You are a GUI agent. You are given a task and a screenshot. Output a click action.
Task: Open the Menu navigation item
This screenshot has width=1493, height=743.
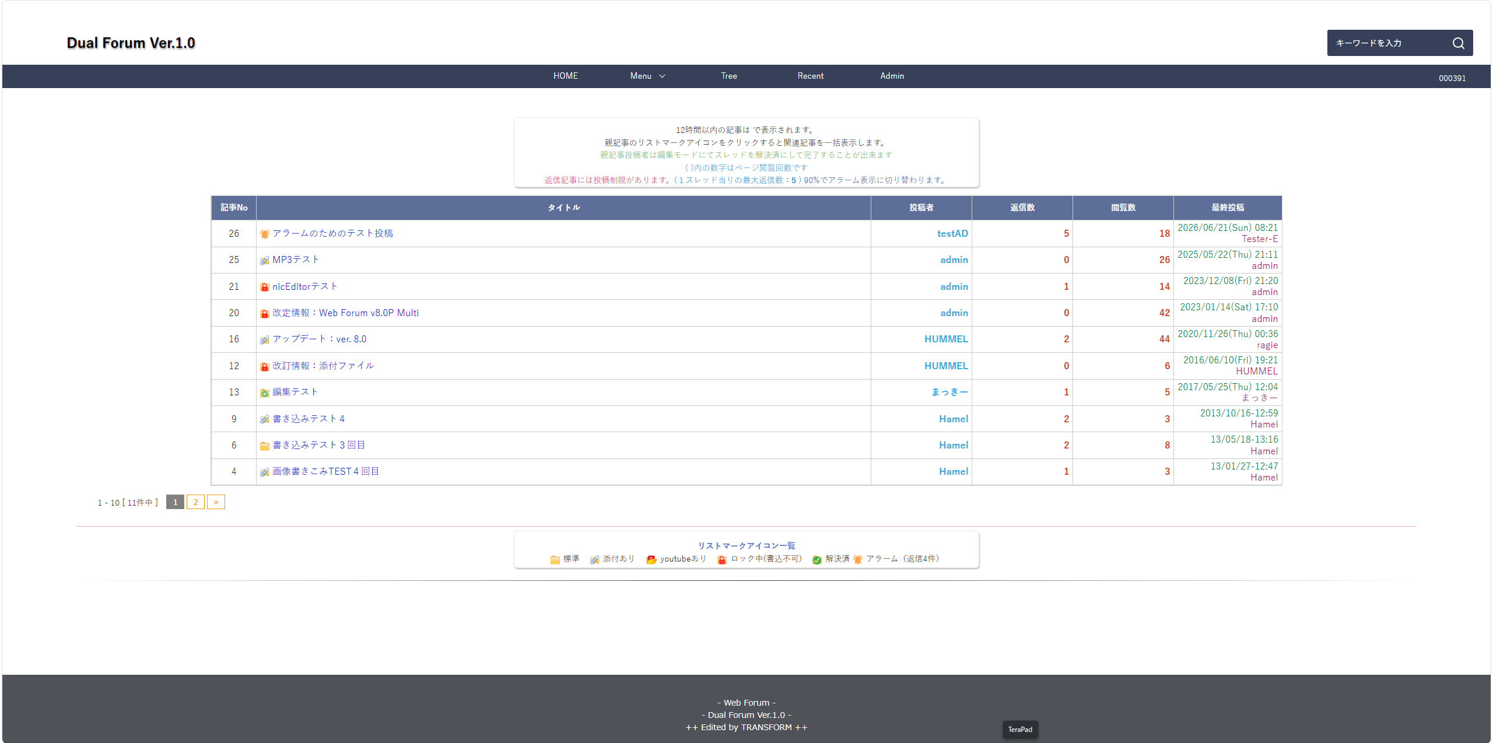pyautogui.click(x=640, y=76)
